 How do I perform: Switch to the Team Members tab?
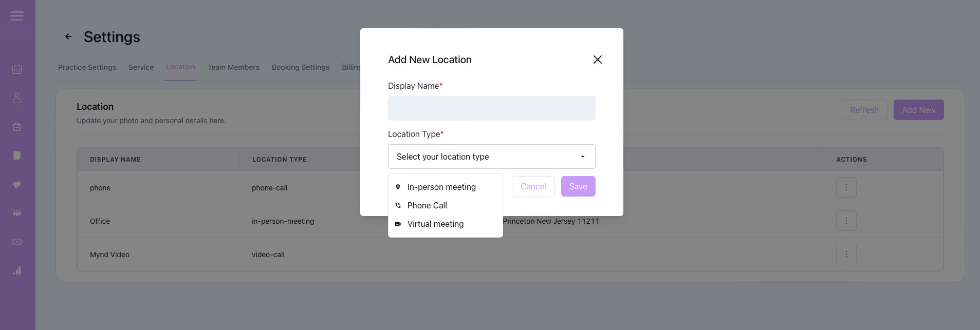click(233, 67)
